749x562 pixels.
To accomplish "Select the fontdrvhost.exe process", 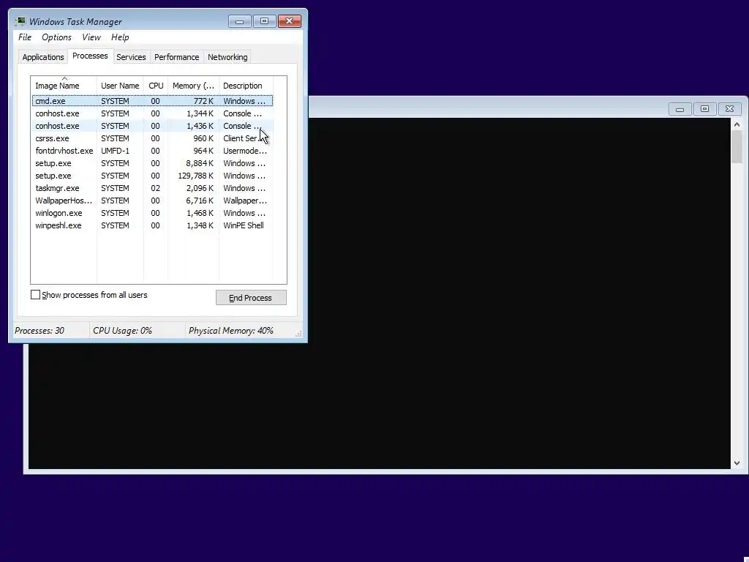I will [x=152, y=151].
